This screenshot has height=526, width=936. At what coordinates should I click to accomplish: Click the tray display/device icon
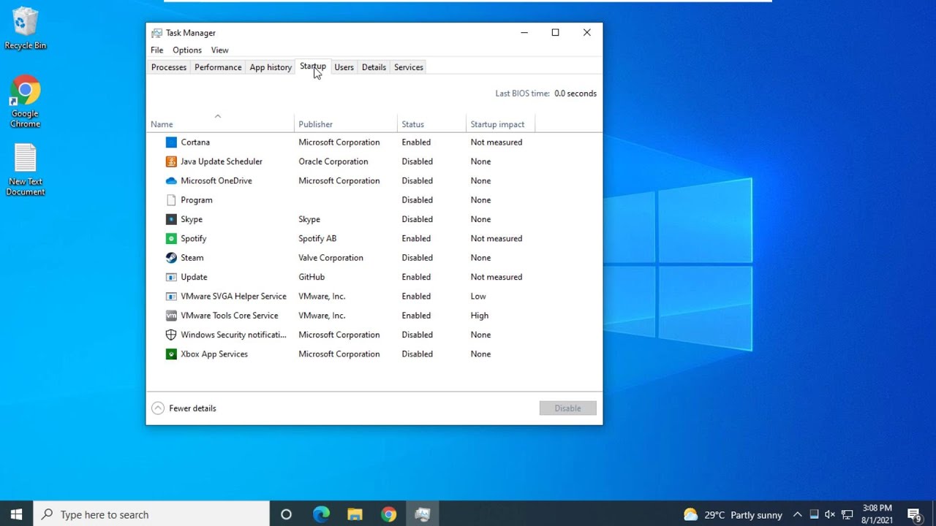(x=814, y=514)
